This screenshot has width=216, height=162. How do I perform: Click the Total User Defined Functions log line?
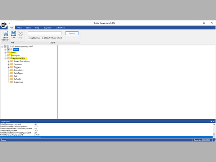18,129
